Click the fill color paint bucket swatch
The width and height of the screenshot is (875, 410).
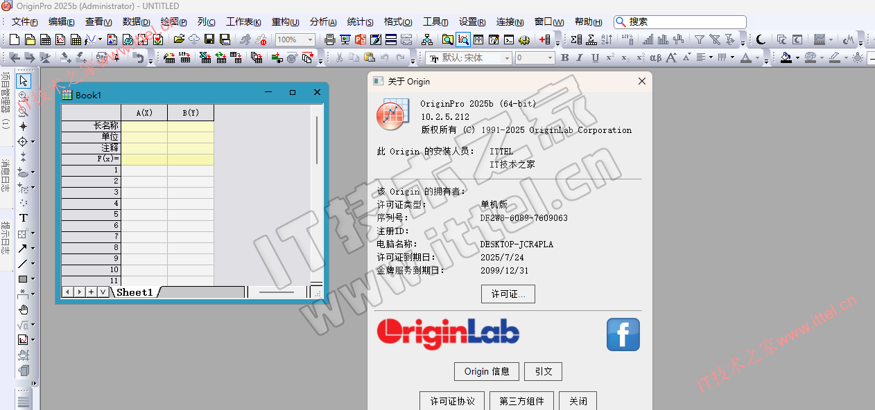click(x=786, y=57)
